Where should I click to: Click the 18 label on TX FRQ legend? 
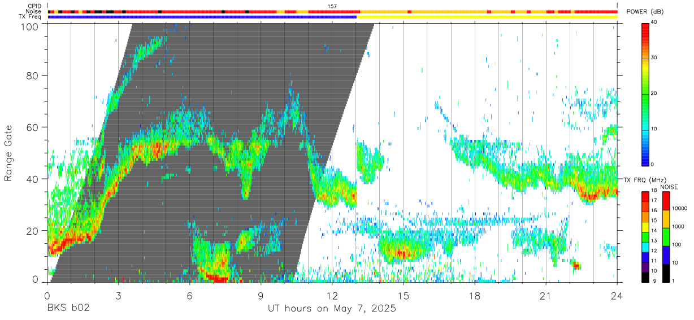point(654,191)
